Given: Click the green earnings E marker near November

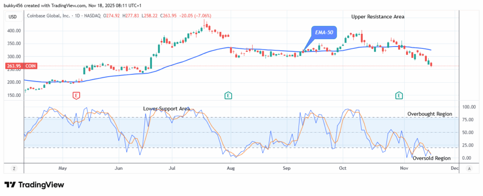Looking at the screenshot, I should pyautogui.click(x=399, y=96).
